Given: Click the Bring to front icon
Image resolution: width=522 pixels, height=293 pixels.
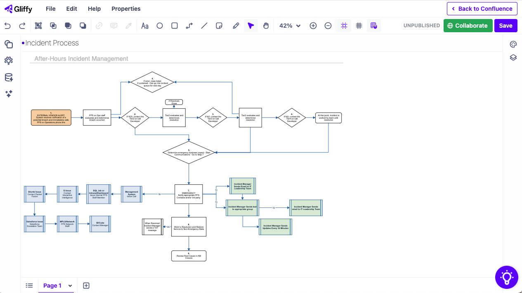Looking at the screenshot, I should pos(68,26).
